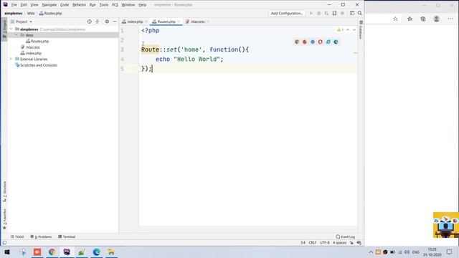The width and height of the screenshot is (459, 258).
Task: Click the Debug bug icon in toolbar
Action: point(318,13)
